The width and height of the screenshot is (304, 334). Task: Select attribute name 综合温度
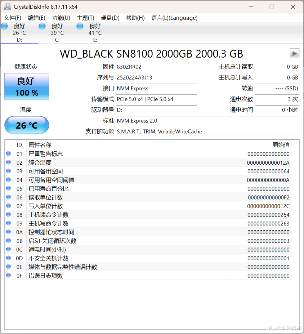tap(40, 163)
